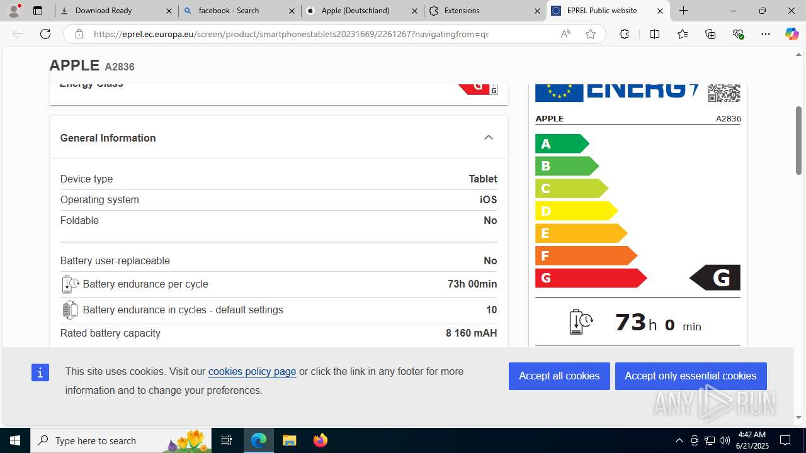
Task: Show hidden system tray icons
Action: point(679,440)
